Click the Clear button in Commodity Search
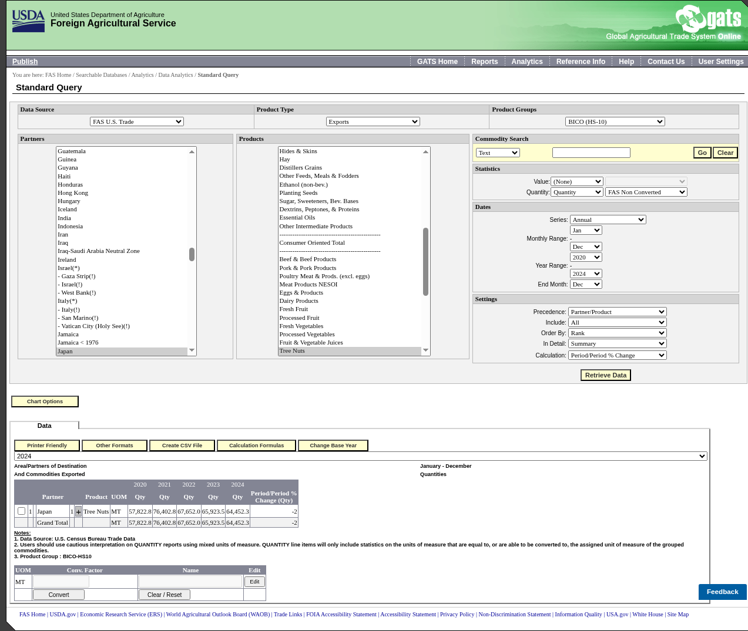 click(x=726, y=153)
